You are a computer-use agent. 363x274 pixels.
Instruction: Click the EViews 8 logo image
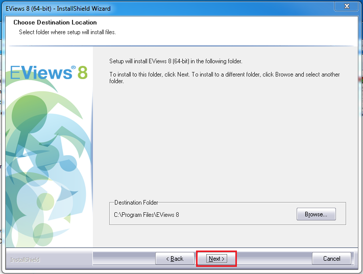click(x=49, y=72)
